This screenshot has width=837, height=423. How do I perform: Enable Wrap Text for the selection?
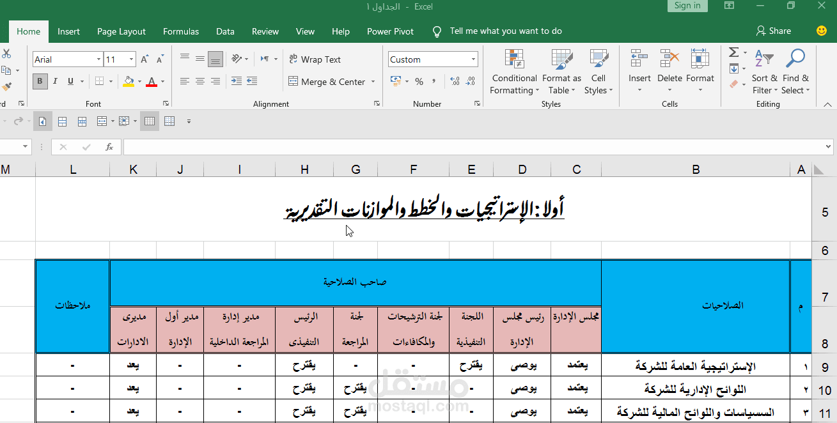[x=313, y=59]
